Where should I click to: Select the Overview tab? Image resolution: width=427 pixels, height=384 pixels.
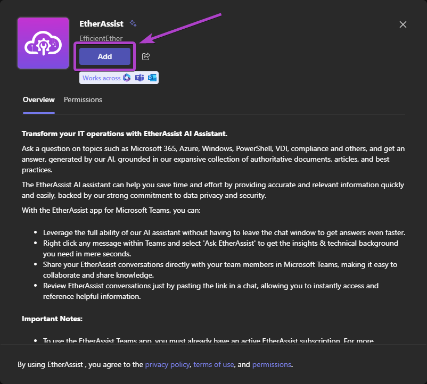(39, 99)
